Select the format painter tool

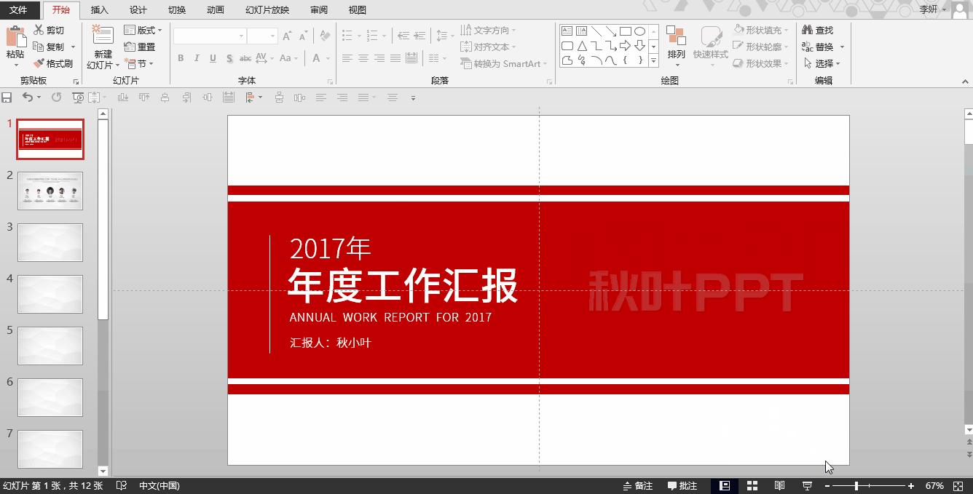point(54,63)
